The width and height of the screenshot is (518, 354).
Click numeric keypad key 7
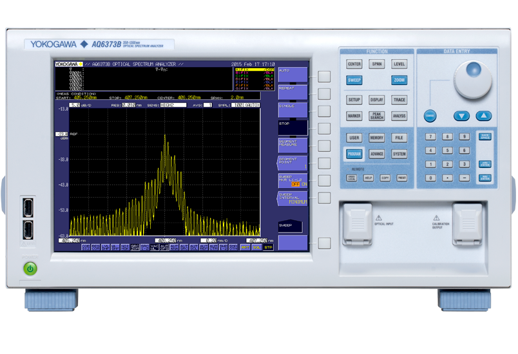click(430, 136)
